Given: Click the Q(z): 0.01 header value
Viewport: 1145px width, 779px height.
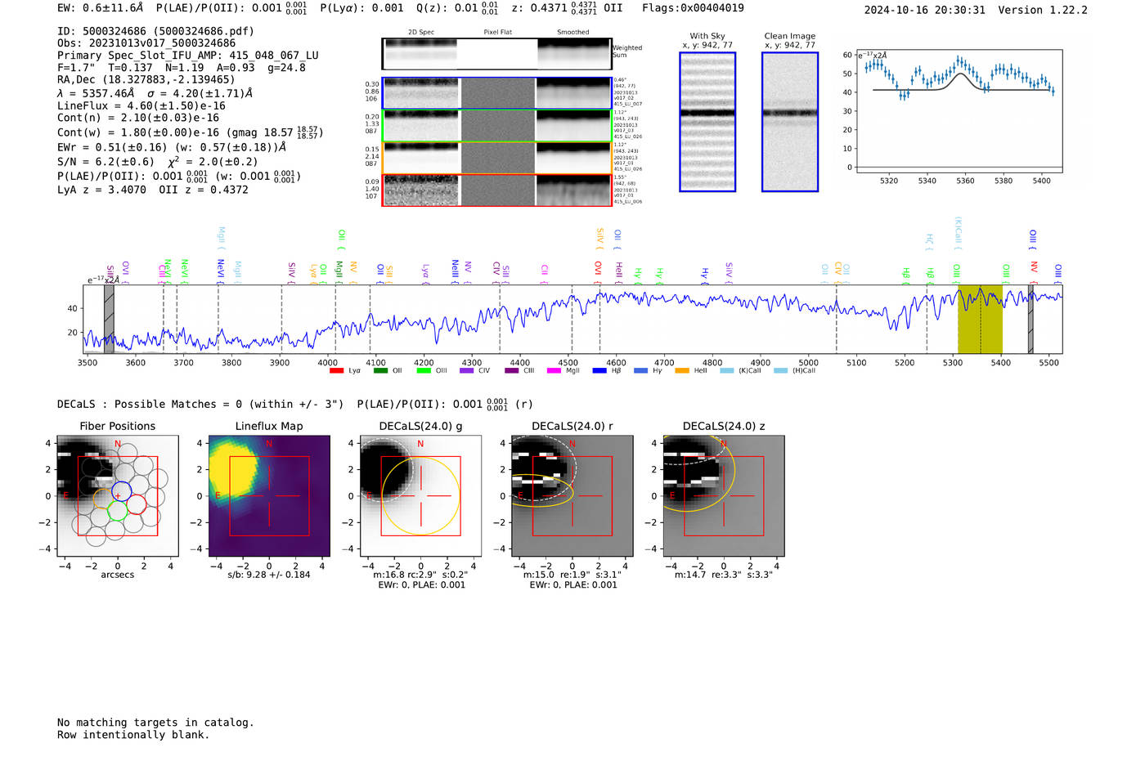Looking at the screenshot, I should point(457,8).
